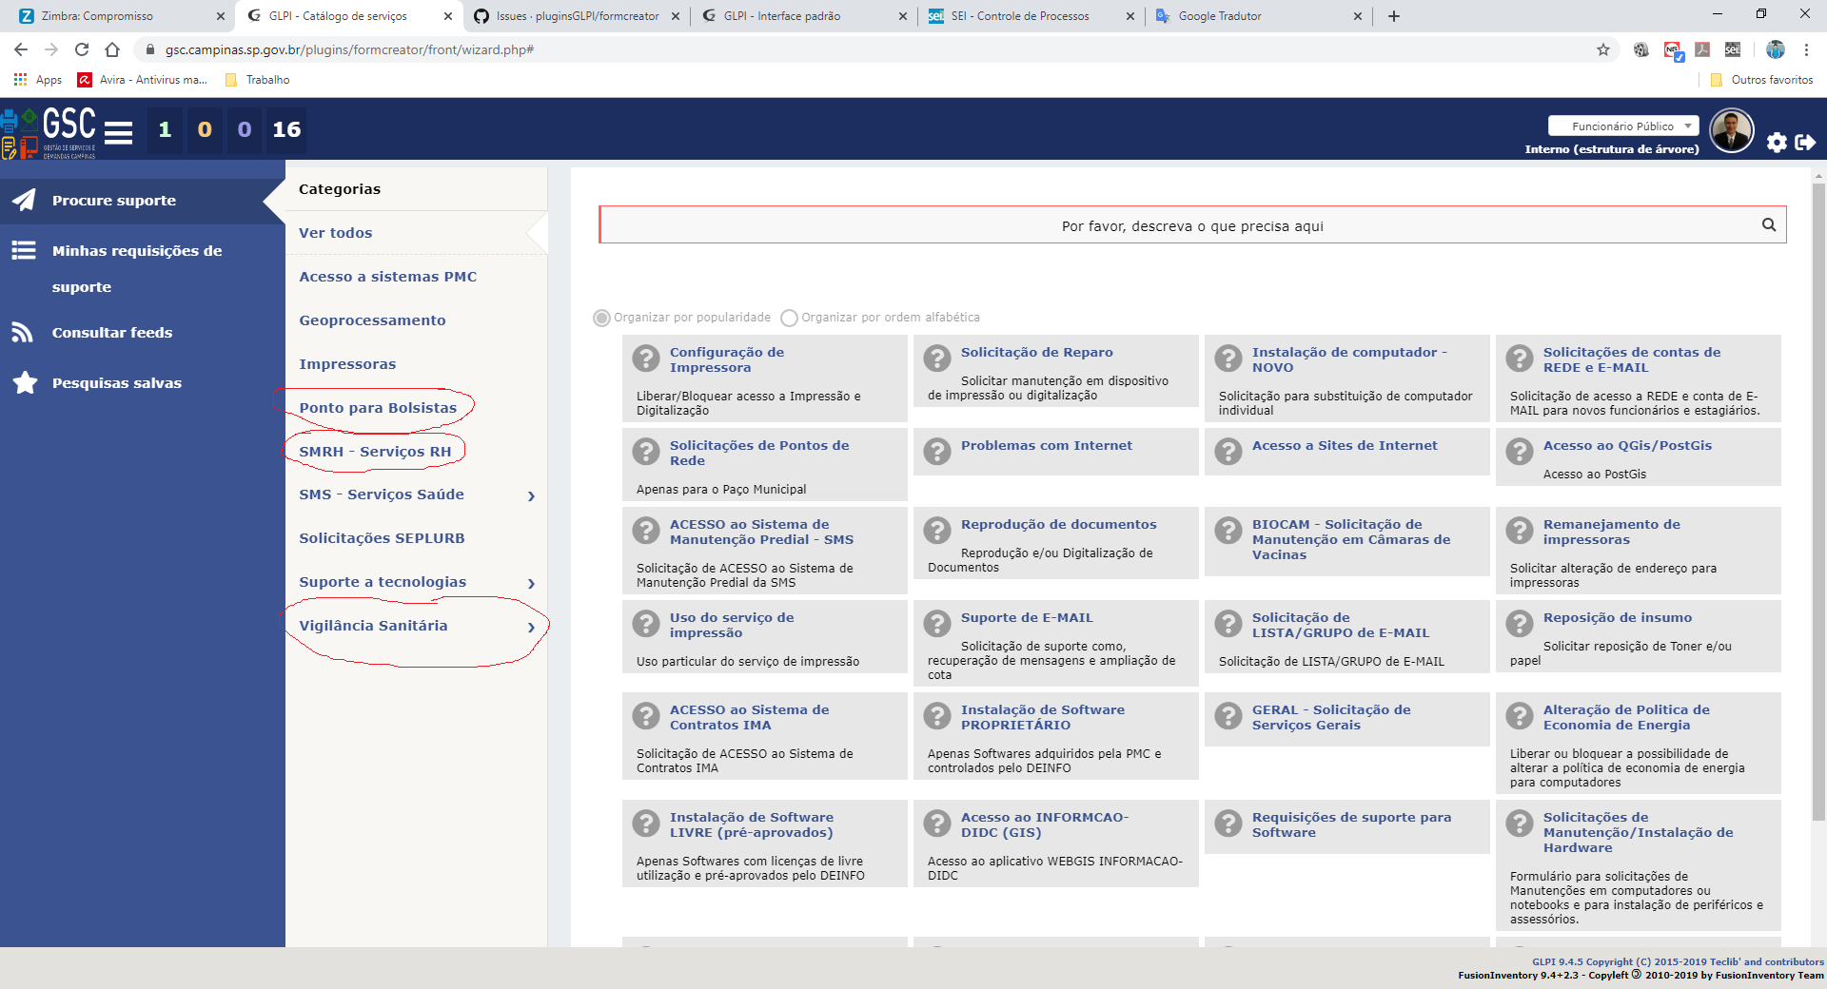
Task: Open the Funcionário Público profile dropdown
Action: (x=1623, y=126)
